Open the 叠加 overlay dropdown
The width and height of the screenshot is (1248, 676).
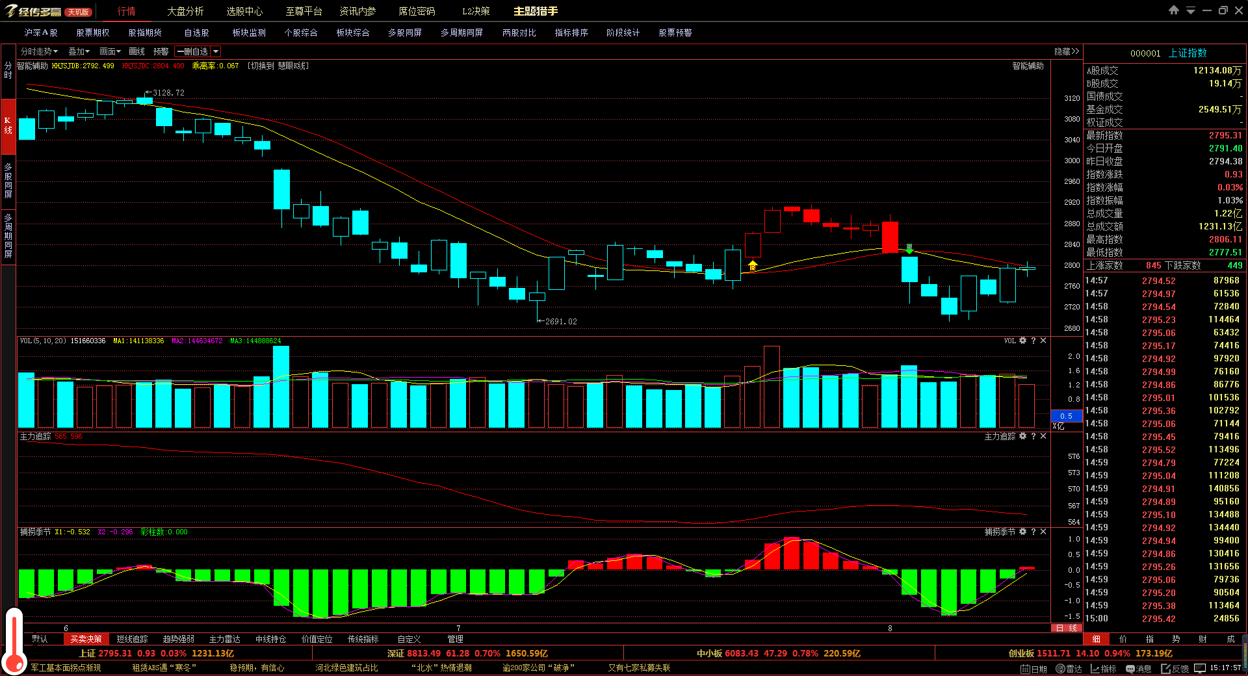coord(79,51)
